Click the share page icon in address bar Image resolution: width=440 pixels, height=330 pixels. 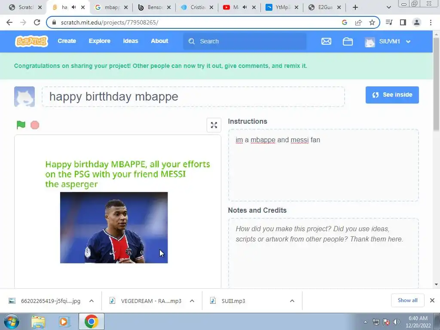click(x=358, y=22)
